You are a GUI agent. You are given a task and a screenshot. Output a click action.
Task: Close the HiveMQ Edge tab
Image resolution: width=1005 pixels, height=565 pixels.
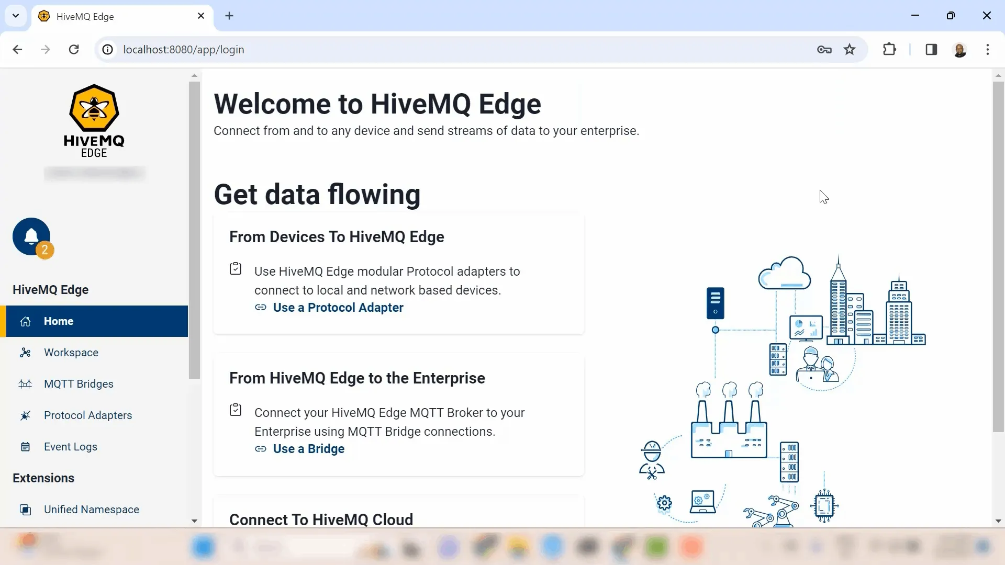201,16
